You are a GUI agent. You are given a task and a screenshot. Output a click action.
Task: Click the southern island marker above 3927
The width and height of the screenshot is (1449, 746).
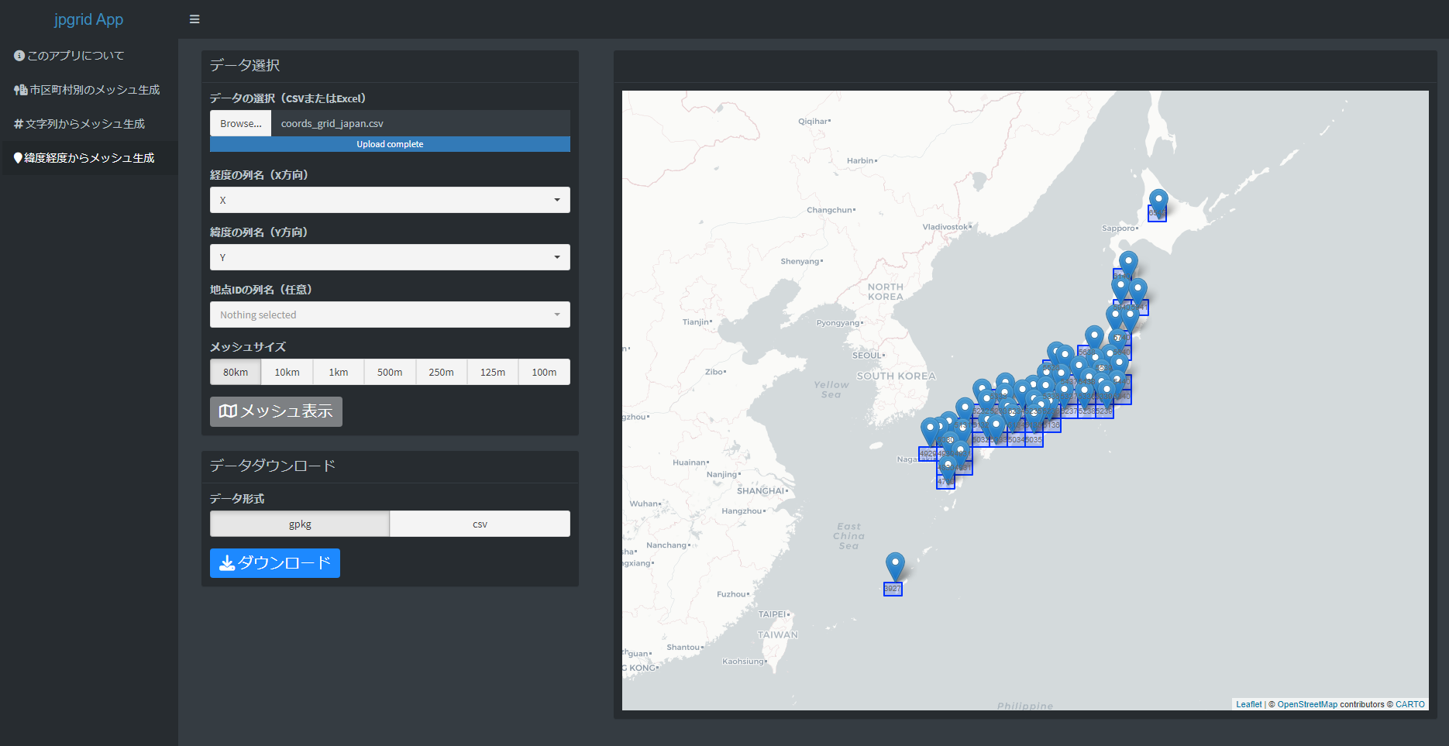pos(895,566)
